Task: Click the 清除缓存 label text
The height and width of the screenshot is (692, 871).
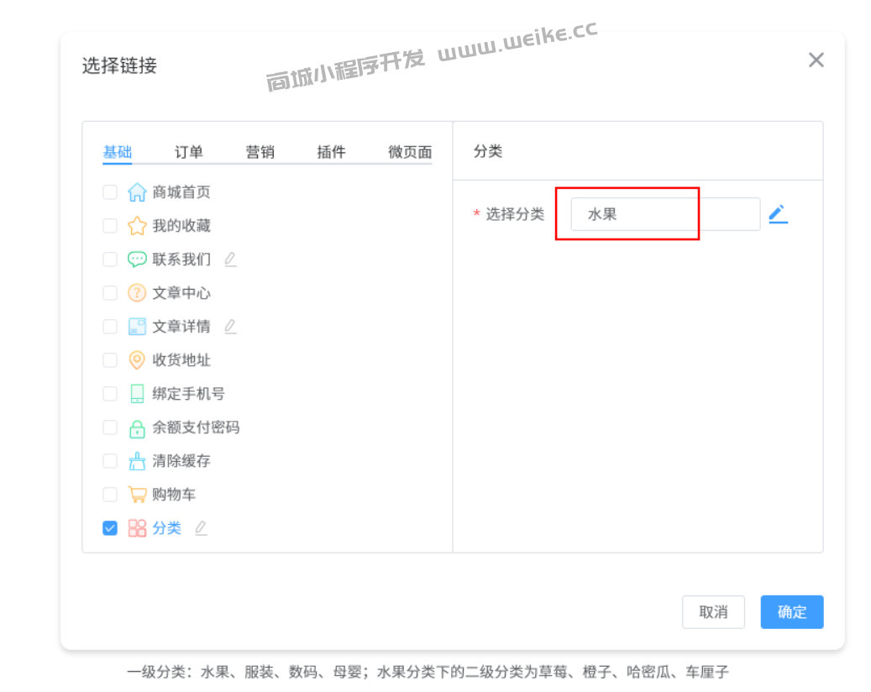Action: tap(181, 461)
